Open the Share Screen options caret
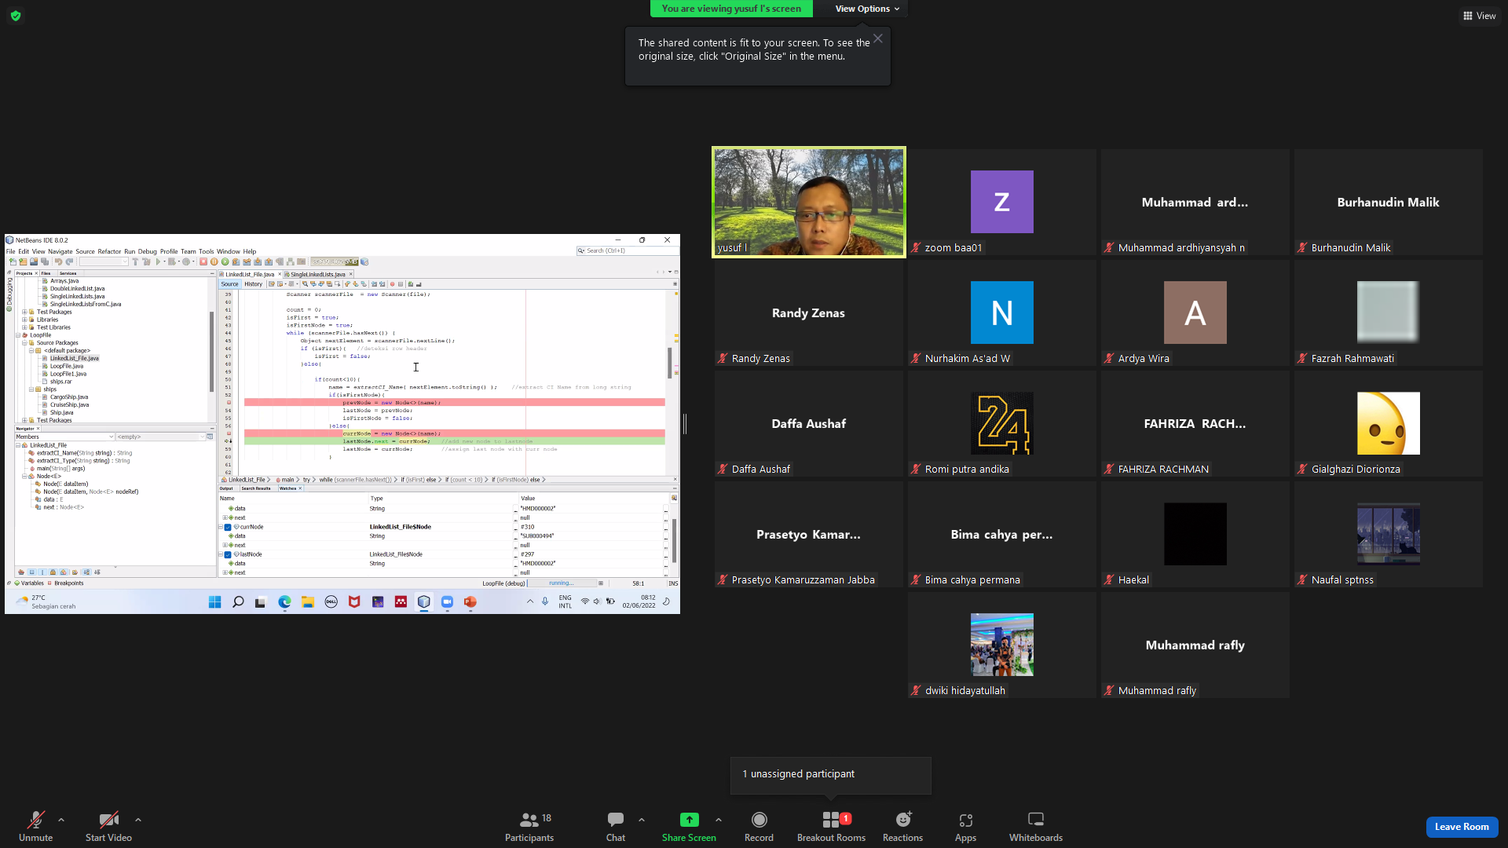 coord(719,820)
